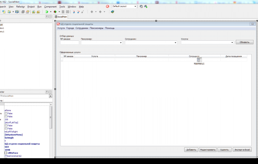
Task: Expand the back navigation history arrow
Action: tap(96, 12)
